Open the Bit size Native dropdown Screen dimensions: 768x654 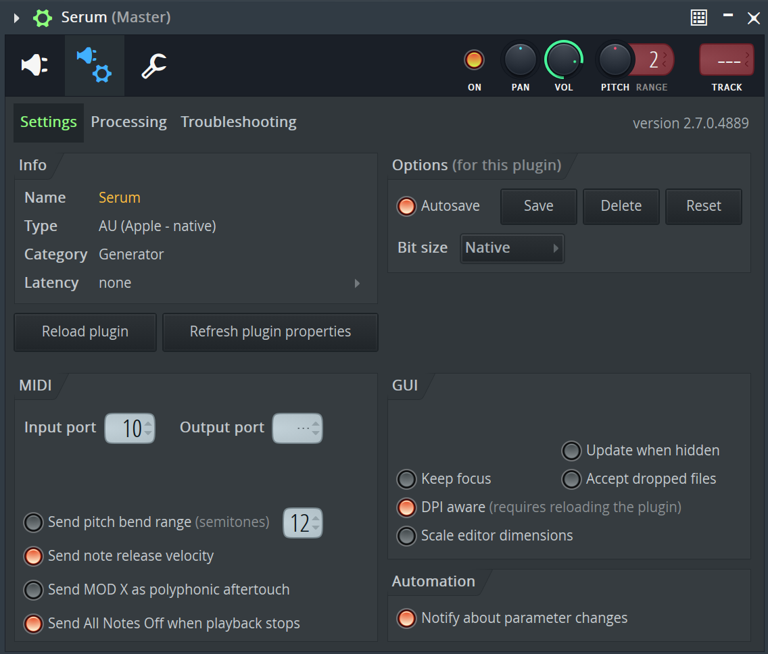coord(512,248)
